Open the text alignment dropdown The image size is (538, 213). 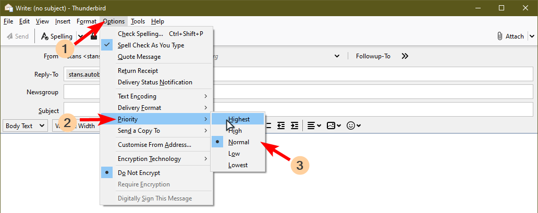tap(314, 126)
